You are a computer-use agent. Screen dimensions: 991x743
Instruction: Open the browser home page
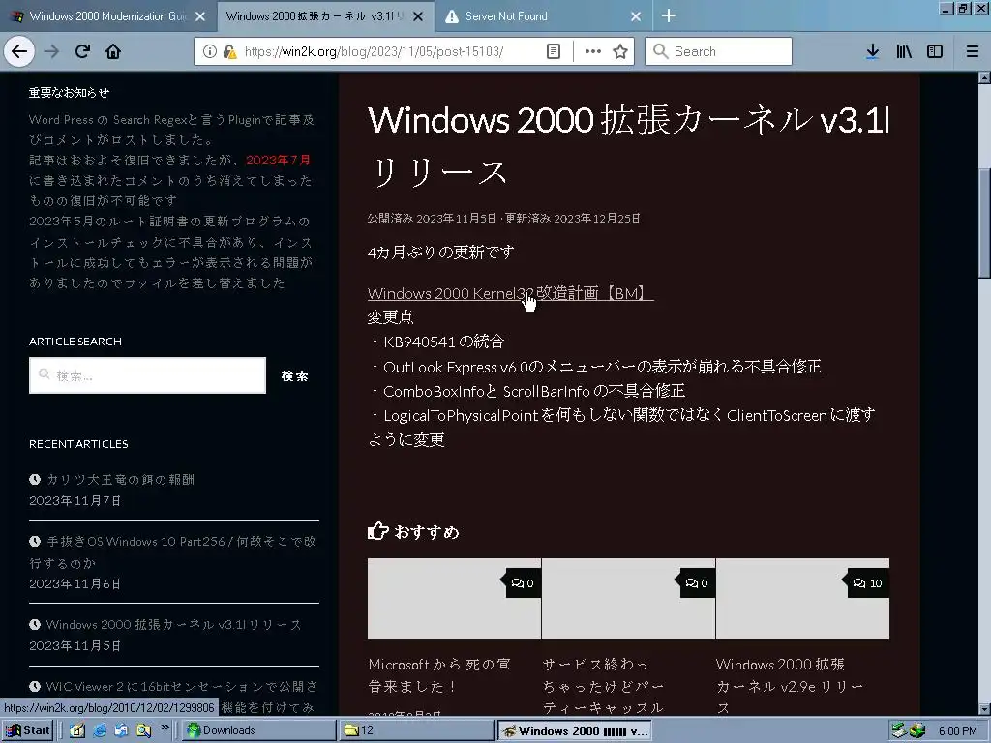click(x=113, y=51)
